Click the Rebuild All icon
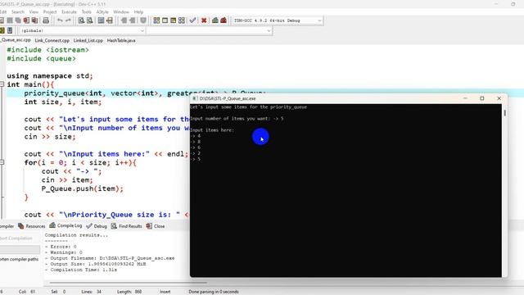 pyautogui.click(x=182, y=20)
